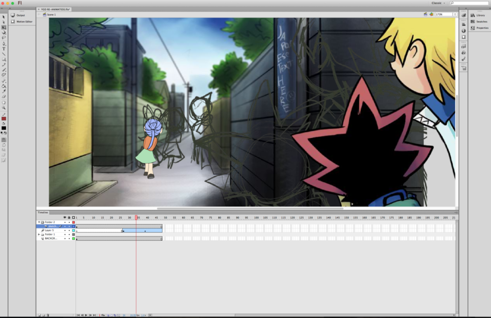
Task: Select the Rectangle tool
Action: 4,59
